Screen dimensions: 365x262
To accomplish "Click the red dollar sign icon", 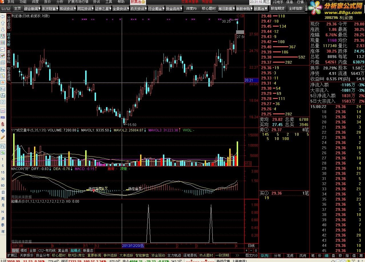I will pos(3,124).
